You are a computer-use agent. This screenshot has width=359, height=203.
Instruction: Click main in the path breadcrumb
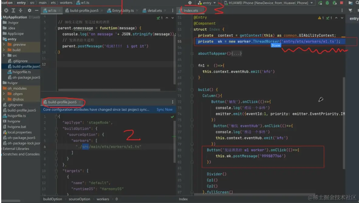43,3
